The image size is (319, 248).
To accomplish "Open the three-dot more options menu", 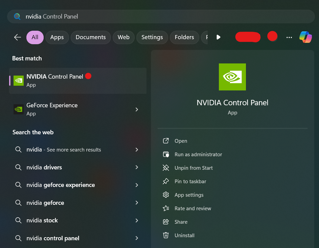I will click(x=289, y=37).
